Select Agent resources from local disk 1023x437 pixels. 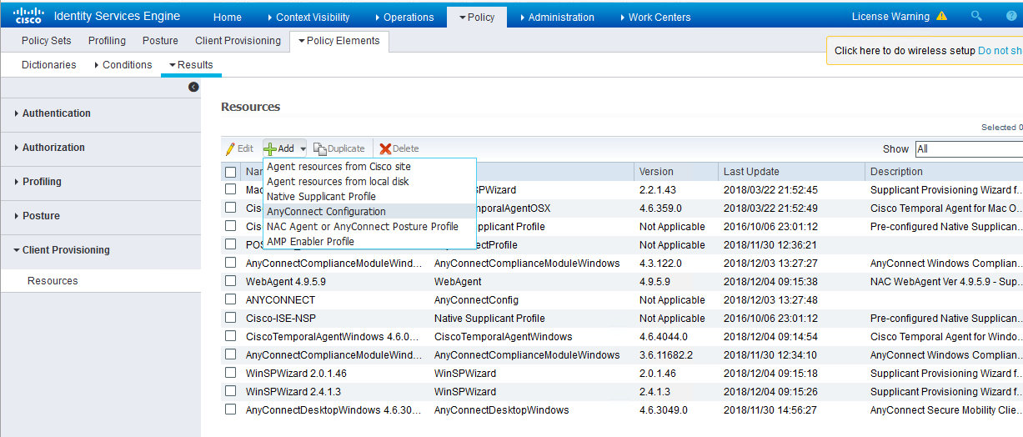369,182
